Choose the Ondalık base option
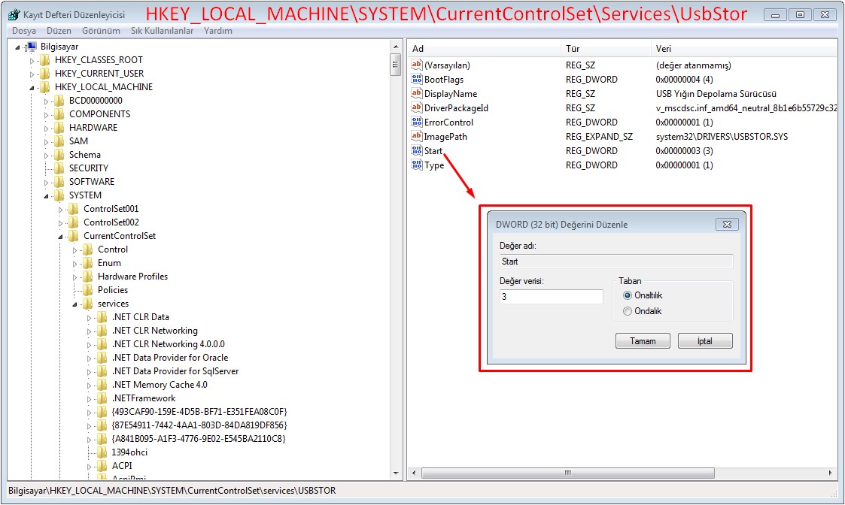 click(628, 311)
